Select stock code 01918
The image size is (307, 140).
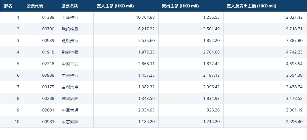click(x=48, y=52)
